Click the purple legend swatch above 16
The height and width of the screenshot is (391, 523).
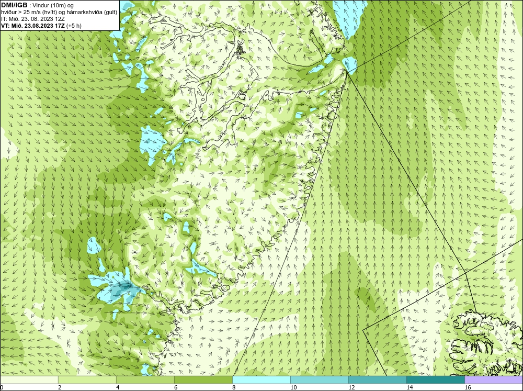494,380
